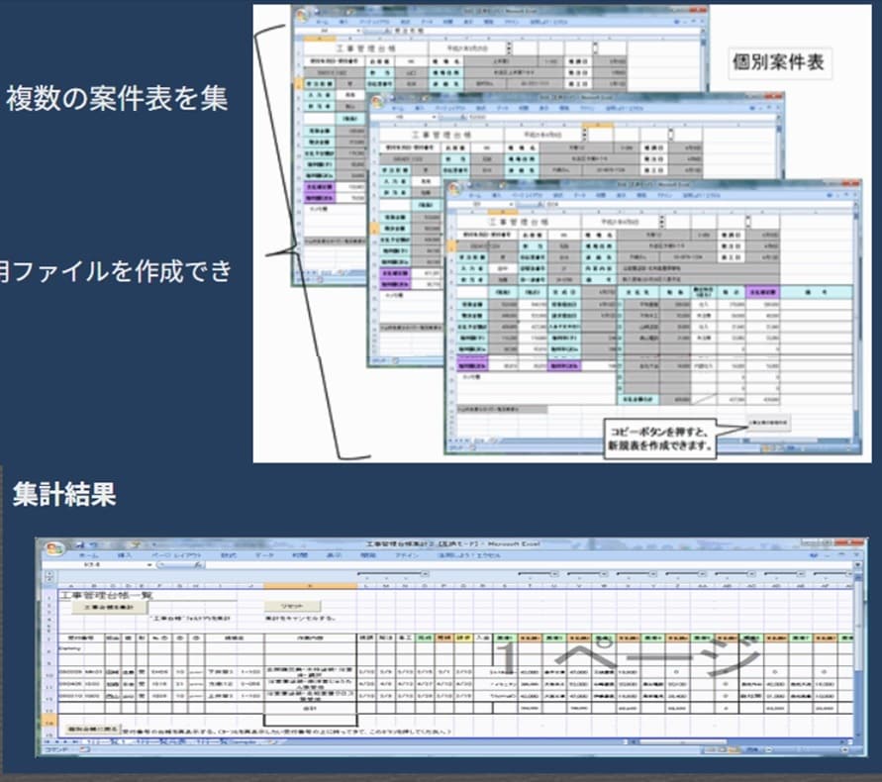882x782 pixels.
Task: Select the 工事管理台帳一覧 title cell
Action: point(107,595)
